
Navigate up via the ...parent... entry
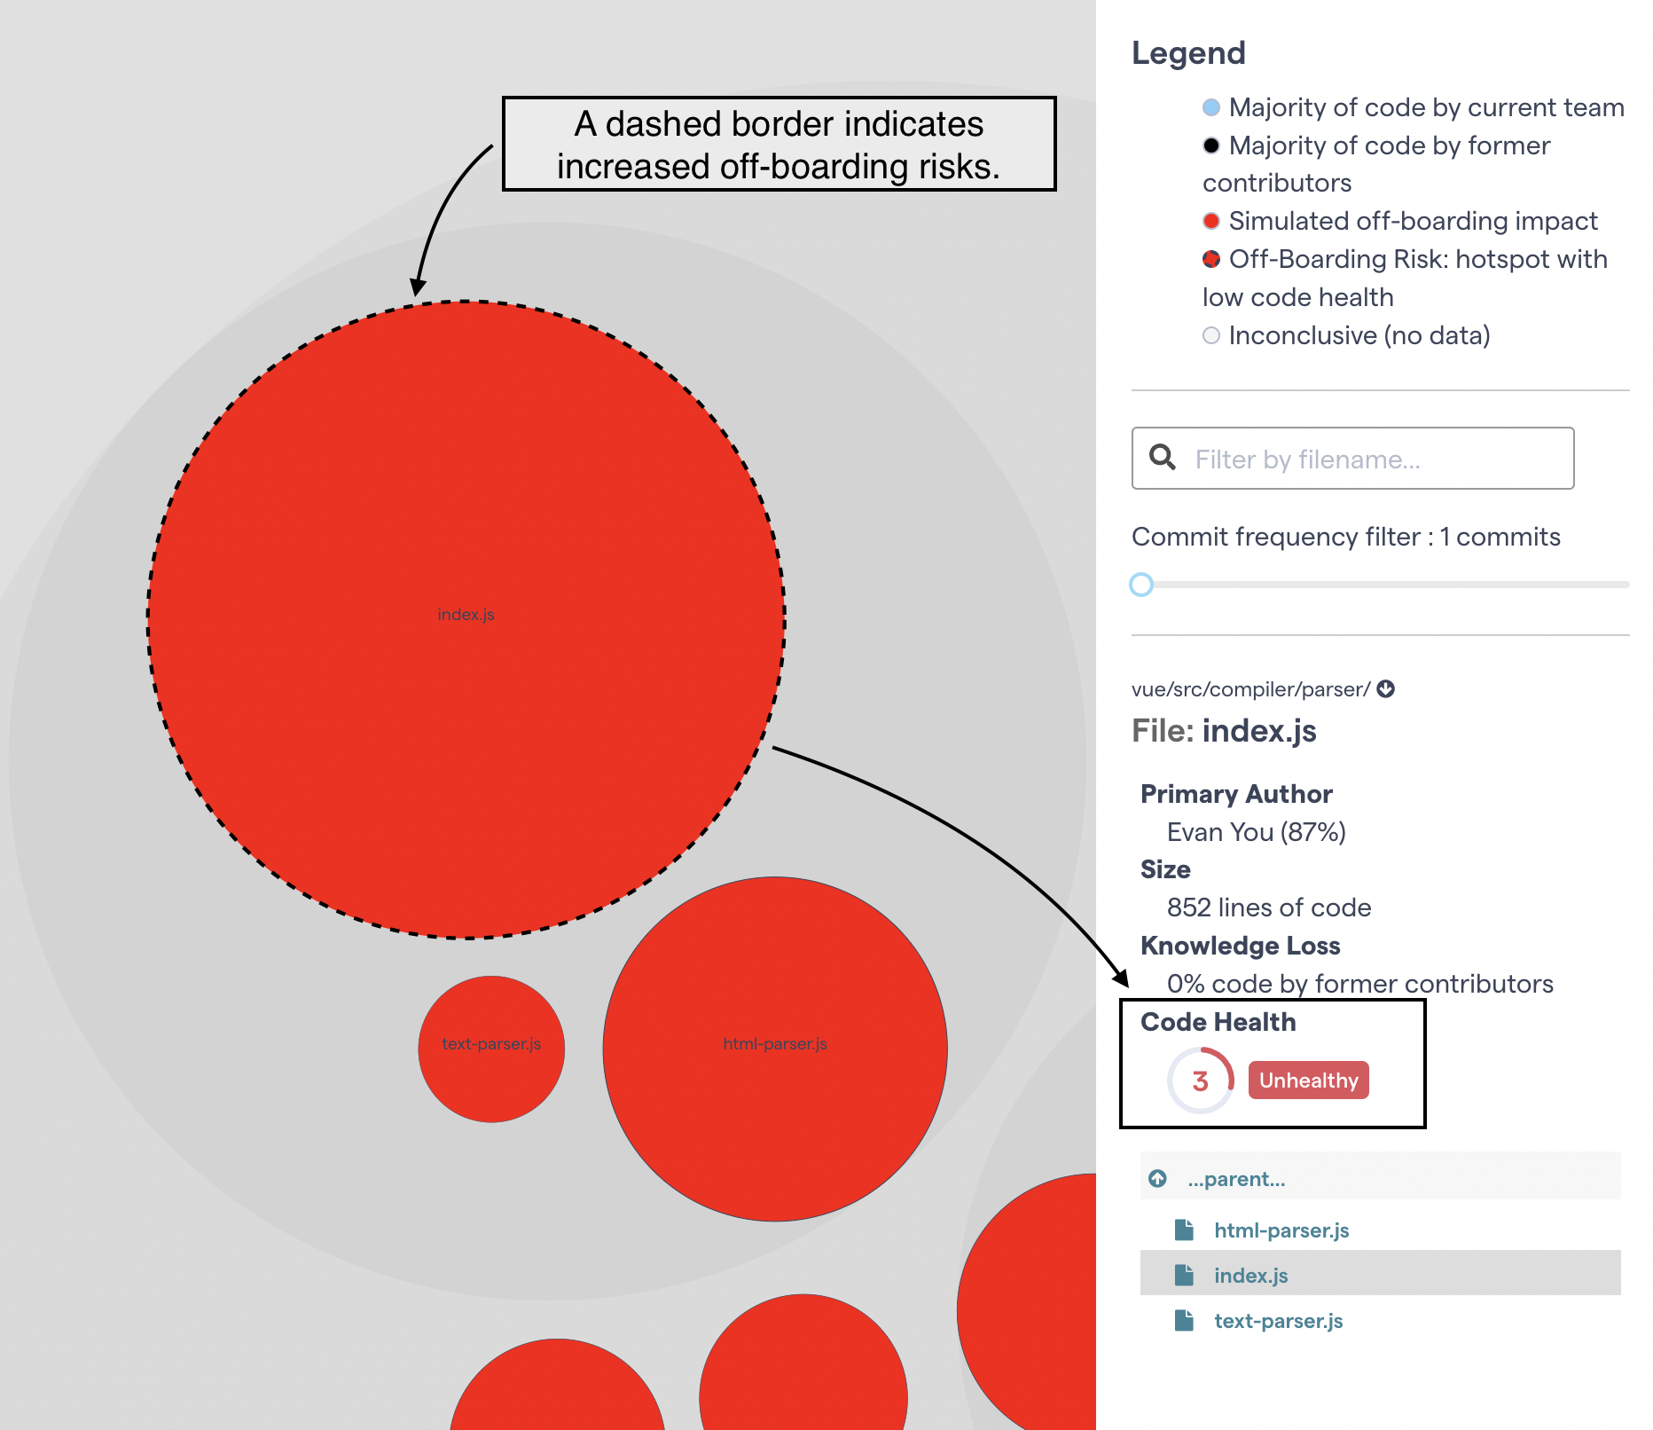click(x=1236, y=1179)
